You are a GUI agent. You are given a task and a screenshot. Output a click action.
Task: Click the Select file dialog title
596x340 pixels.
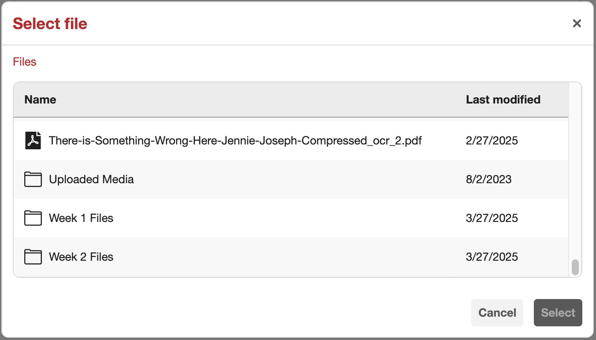[x=50, y=23]
